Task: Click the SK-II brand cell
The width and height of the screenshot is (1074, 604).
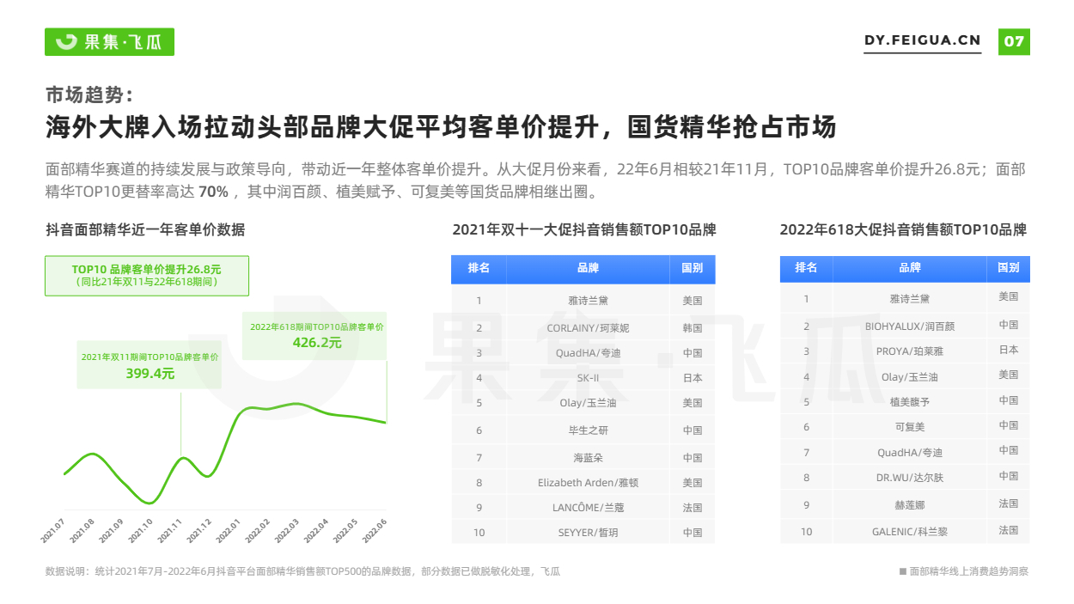Action: point(588,378)
